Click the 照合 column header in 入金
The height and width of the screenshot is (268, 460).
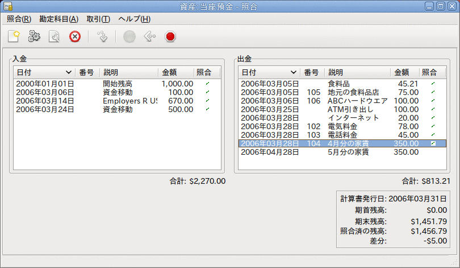pos(206,72)
